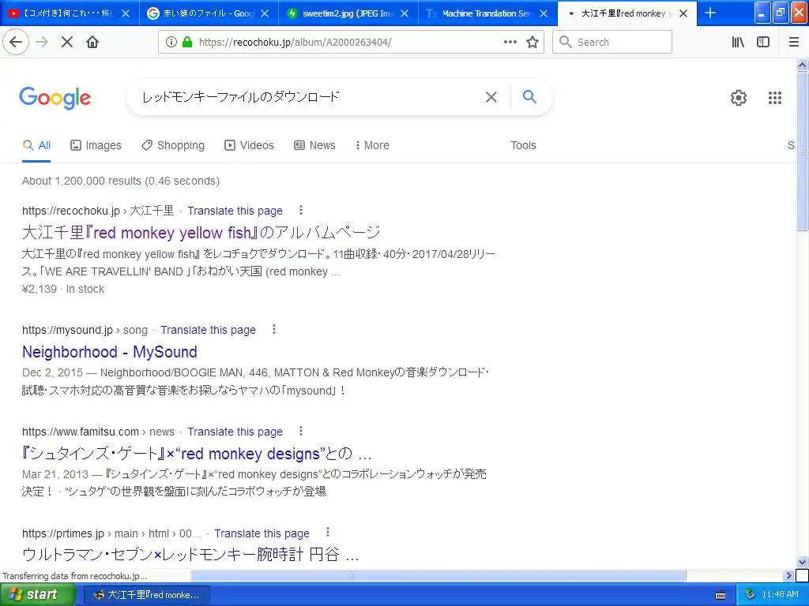Close the Machine Translation tab

[544, 13]
